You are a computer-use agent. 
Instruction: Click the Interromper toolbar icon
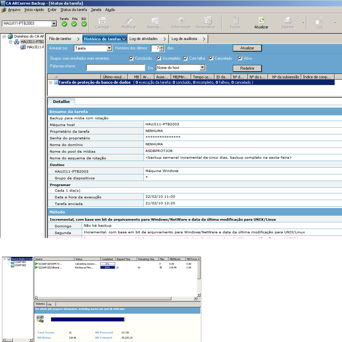click(181, 21)
